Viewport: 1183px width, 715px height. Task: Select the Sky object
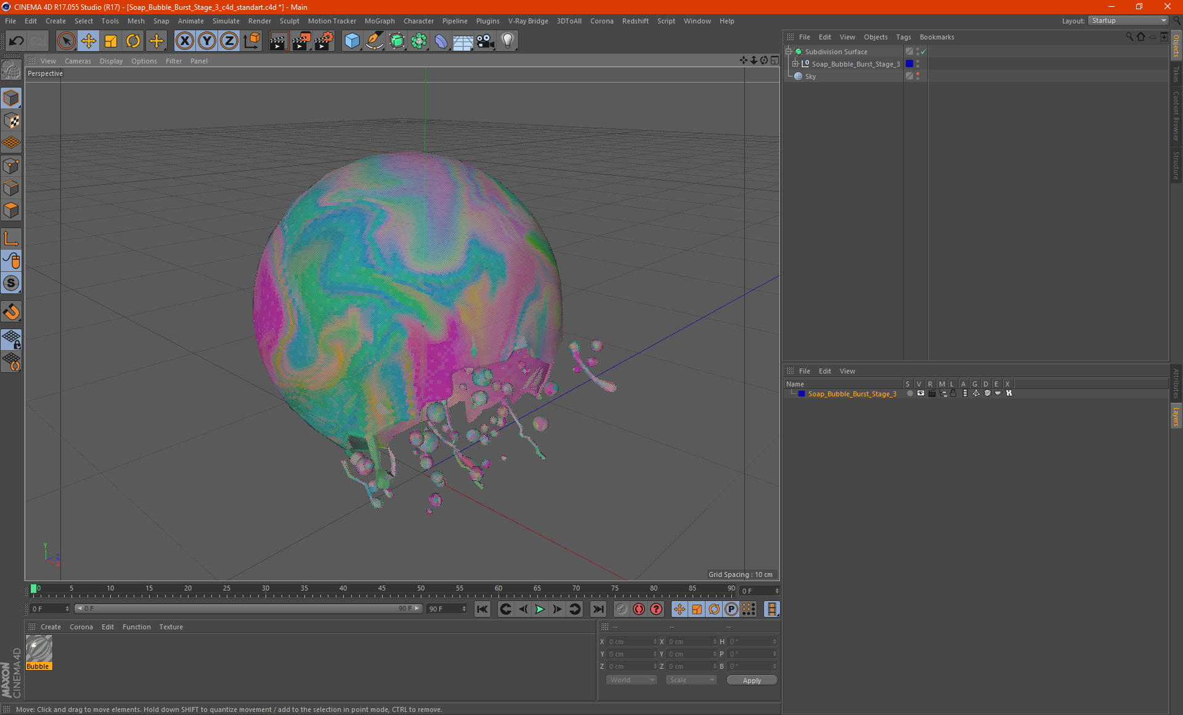810,76
